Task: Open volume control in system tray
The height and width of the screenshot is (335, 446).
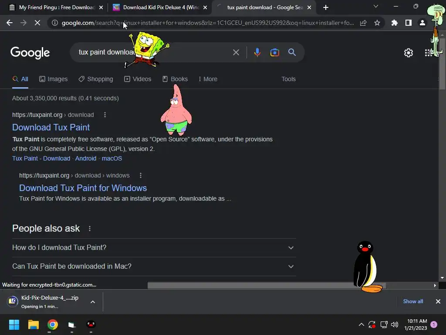Action: (x=395, y=325)
